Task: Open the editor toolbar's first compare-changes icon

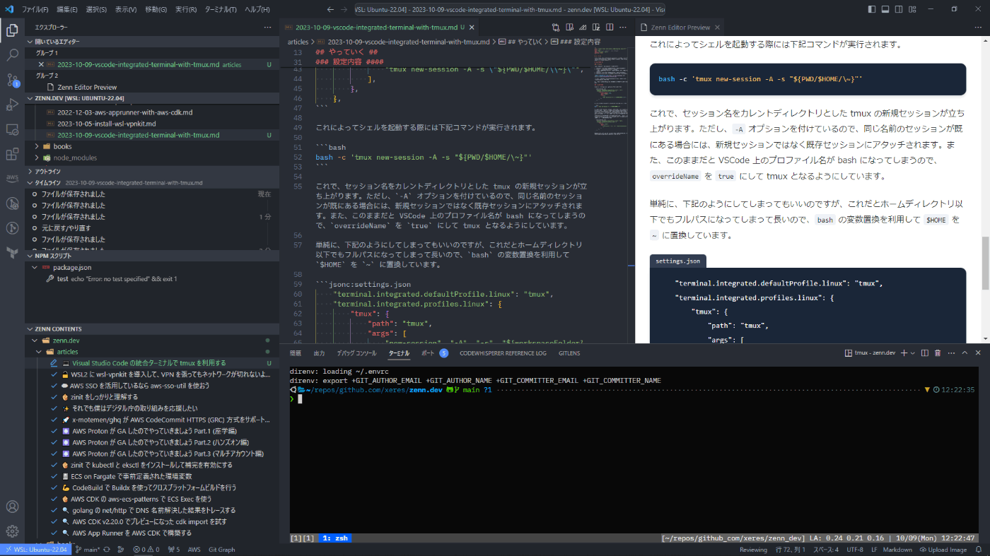Action: (x=556, y=27)
